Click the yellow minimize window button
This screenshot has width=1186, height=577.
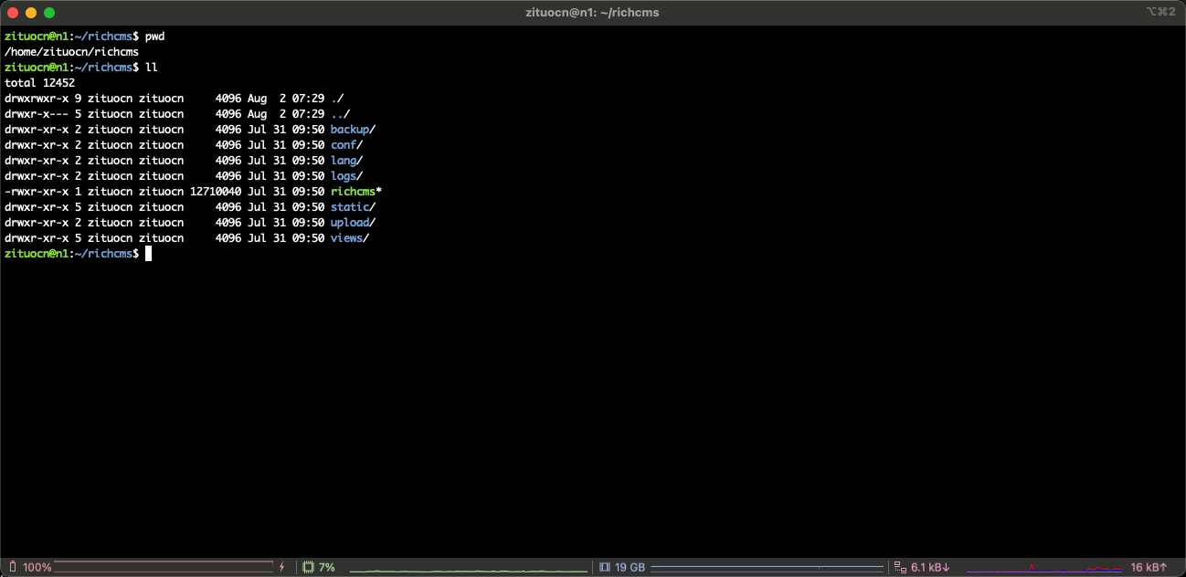tap(31, 13)
